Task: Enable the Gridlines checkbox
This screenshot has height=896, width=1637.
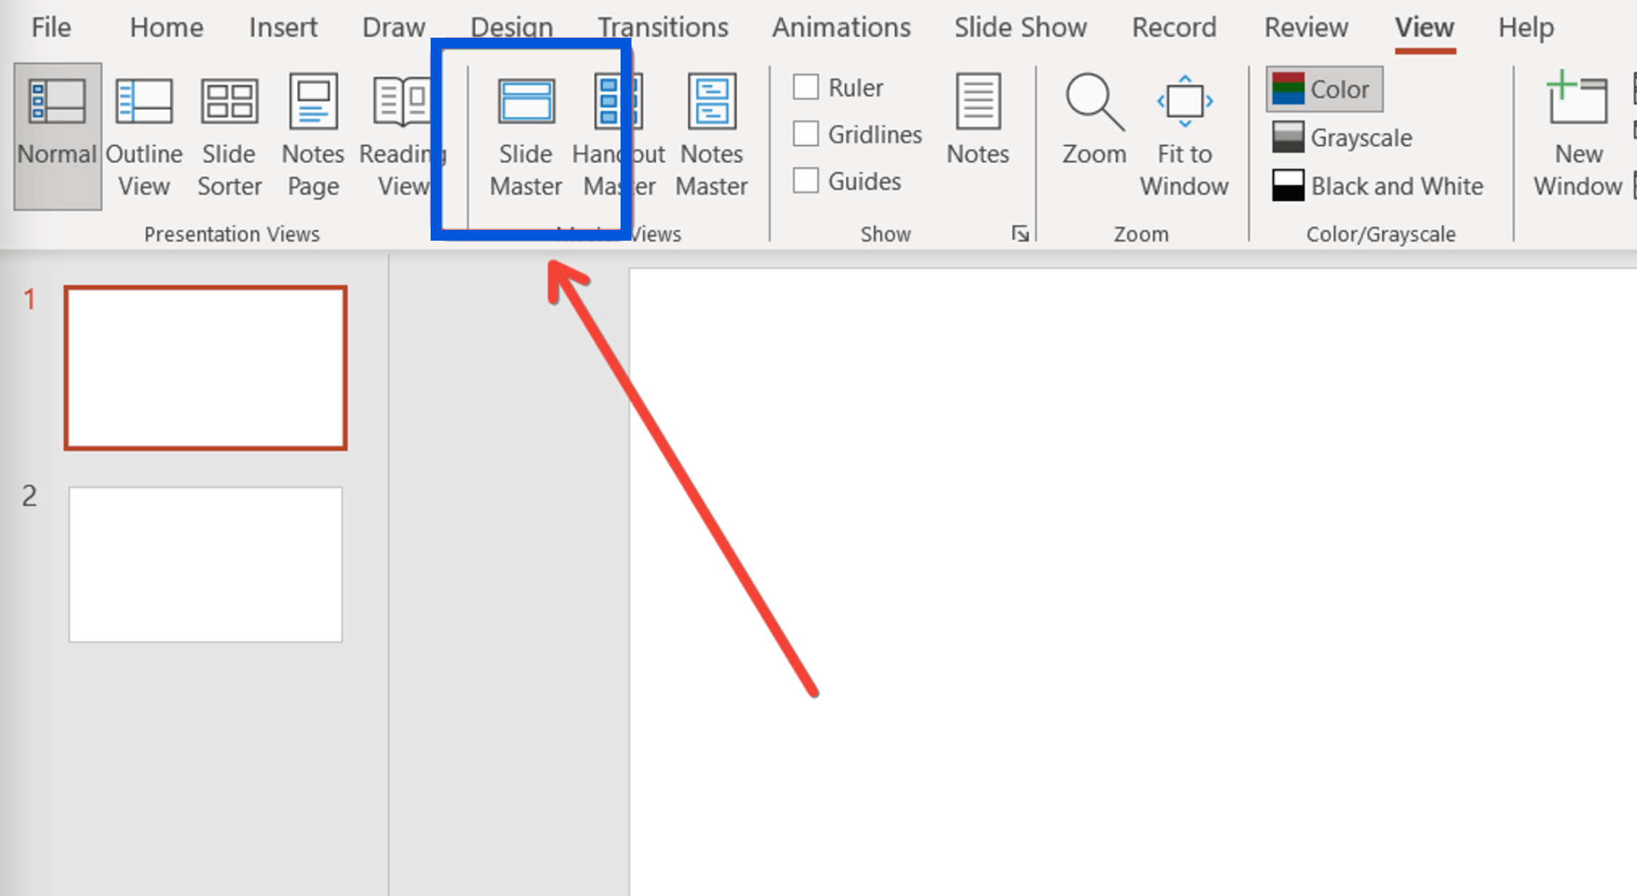Action: (805, 134)
